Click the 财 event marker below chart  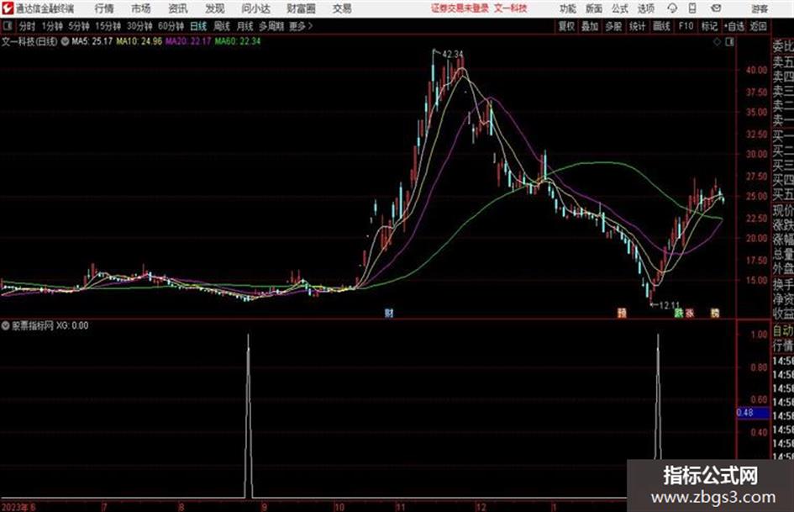(x=388, y=313)
